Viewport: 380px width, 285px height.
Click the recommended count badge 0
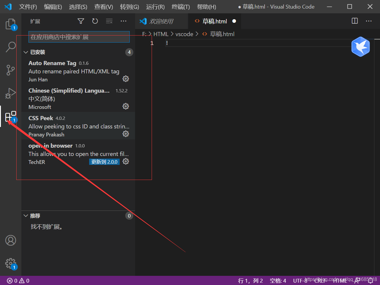129,216
